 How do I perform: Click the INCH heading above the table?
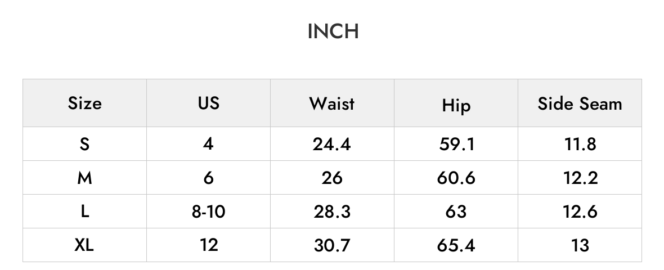tap(333, 31)
